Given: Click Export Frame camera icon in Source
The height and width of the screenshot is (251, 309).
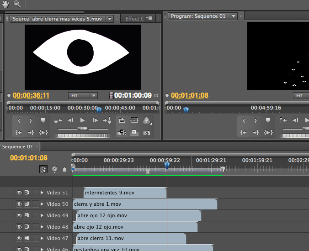Looking at the screenshot, I should (146, 133).
